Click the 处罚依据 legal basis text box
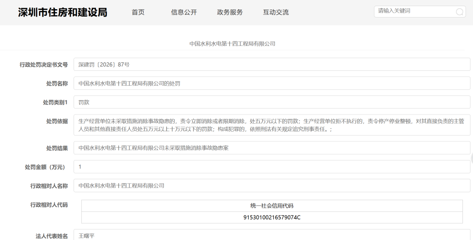The height and width of the screenshot is (240, 473). point(272,125)
